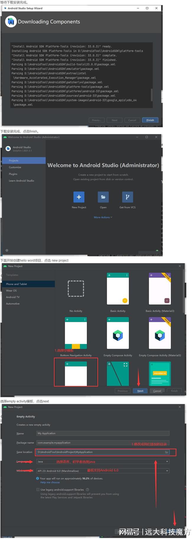The height and width of the screenshot is (539, 195).
Task: Click the Android icon in the Empty Activity dialog title bar
Action: pyautogui.click(x=5, y=407)
